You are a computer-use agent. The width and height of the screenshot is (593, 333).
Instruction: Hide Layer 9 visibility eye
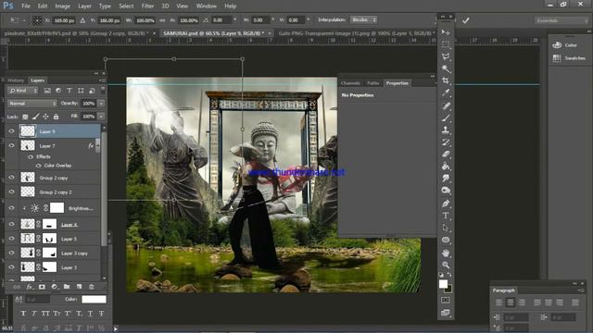[x=11, y=131]
